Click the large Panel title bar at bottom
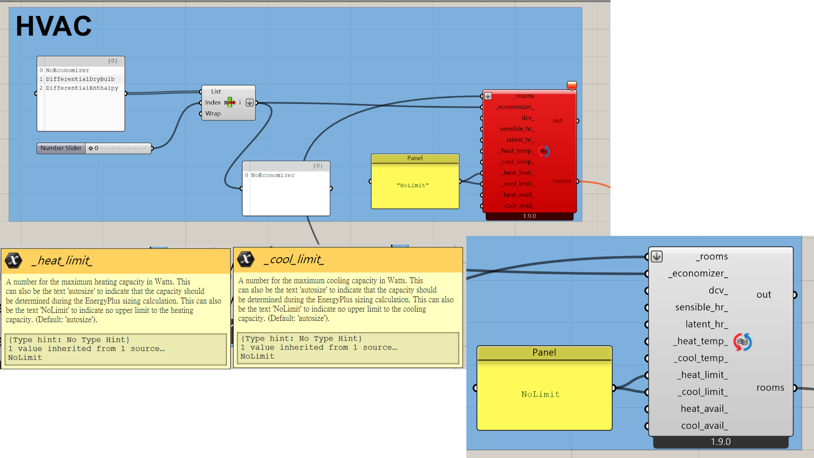 544,352
